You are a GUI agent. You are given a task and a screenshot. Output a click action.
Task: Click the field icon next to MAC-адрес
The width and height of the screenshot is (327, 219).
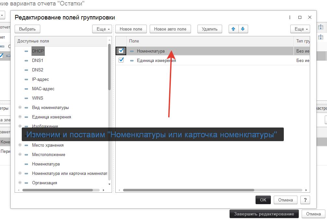coord(26,89)
